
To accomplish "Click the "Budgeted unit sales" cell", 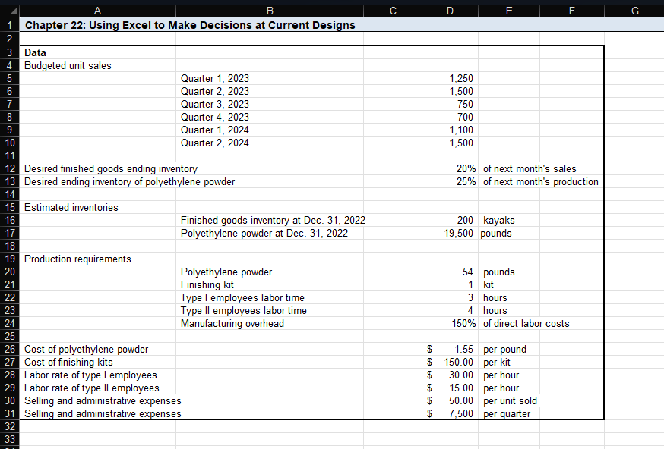I will [68, 65].
